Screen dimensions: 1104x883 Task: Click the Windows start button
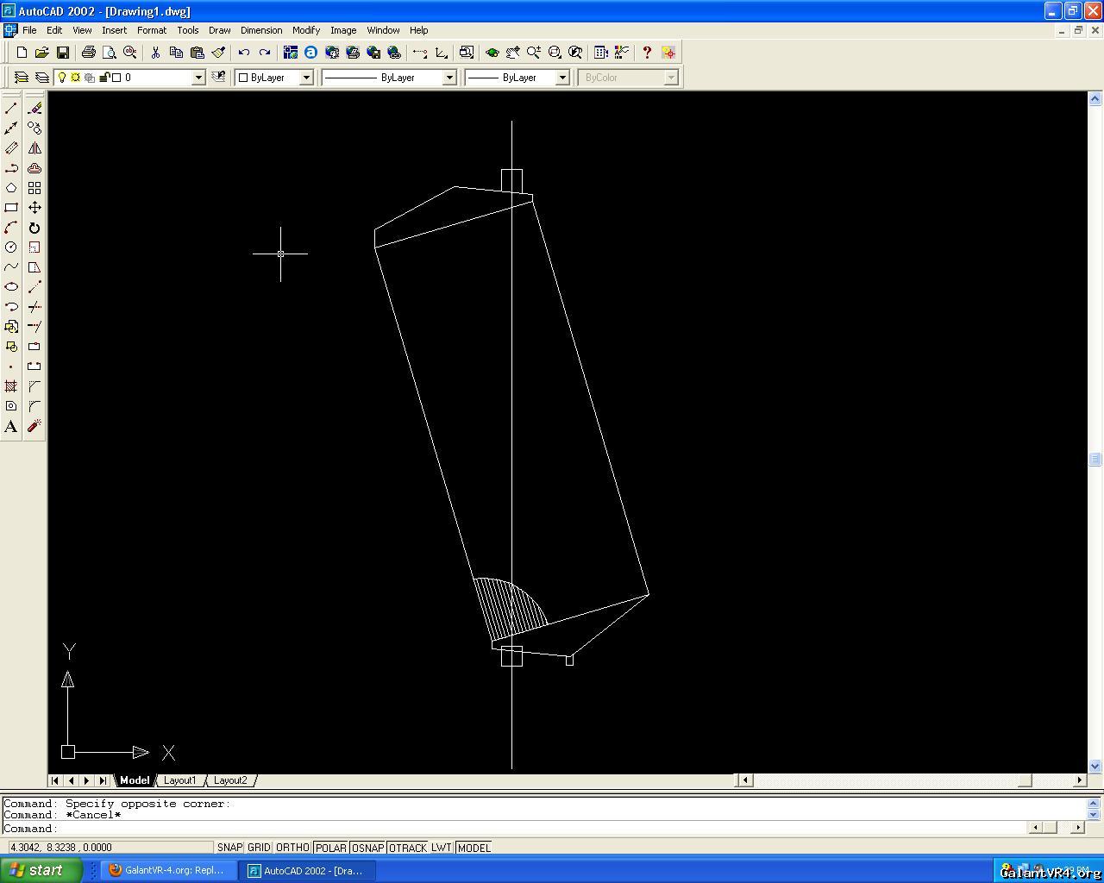pyautogui.click(x=41, y=870)
